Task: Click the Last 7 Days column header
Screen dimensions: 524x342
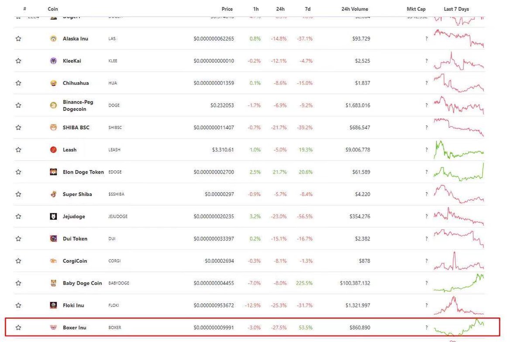Action: [x=456, y=9]
